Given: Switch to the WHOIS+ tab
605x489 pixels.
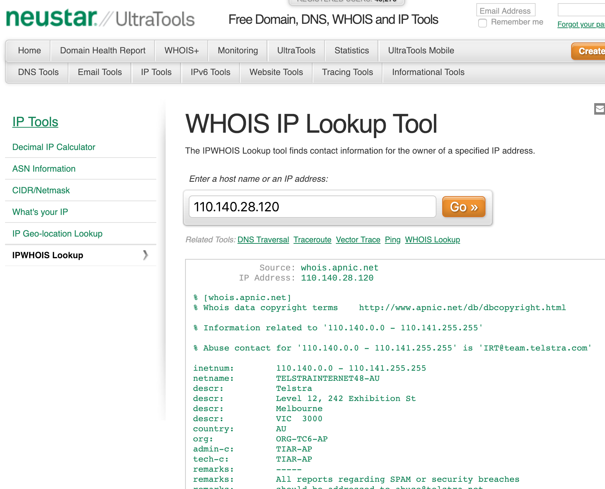Looking at the screenshot, I should (x=181, y=50).
